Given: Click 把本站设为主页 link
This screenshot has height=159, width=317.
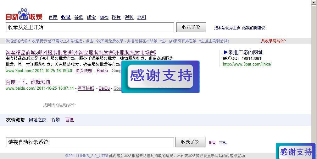Looking at the screenshot, I should click(x=227, y=28).
